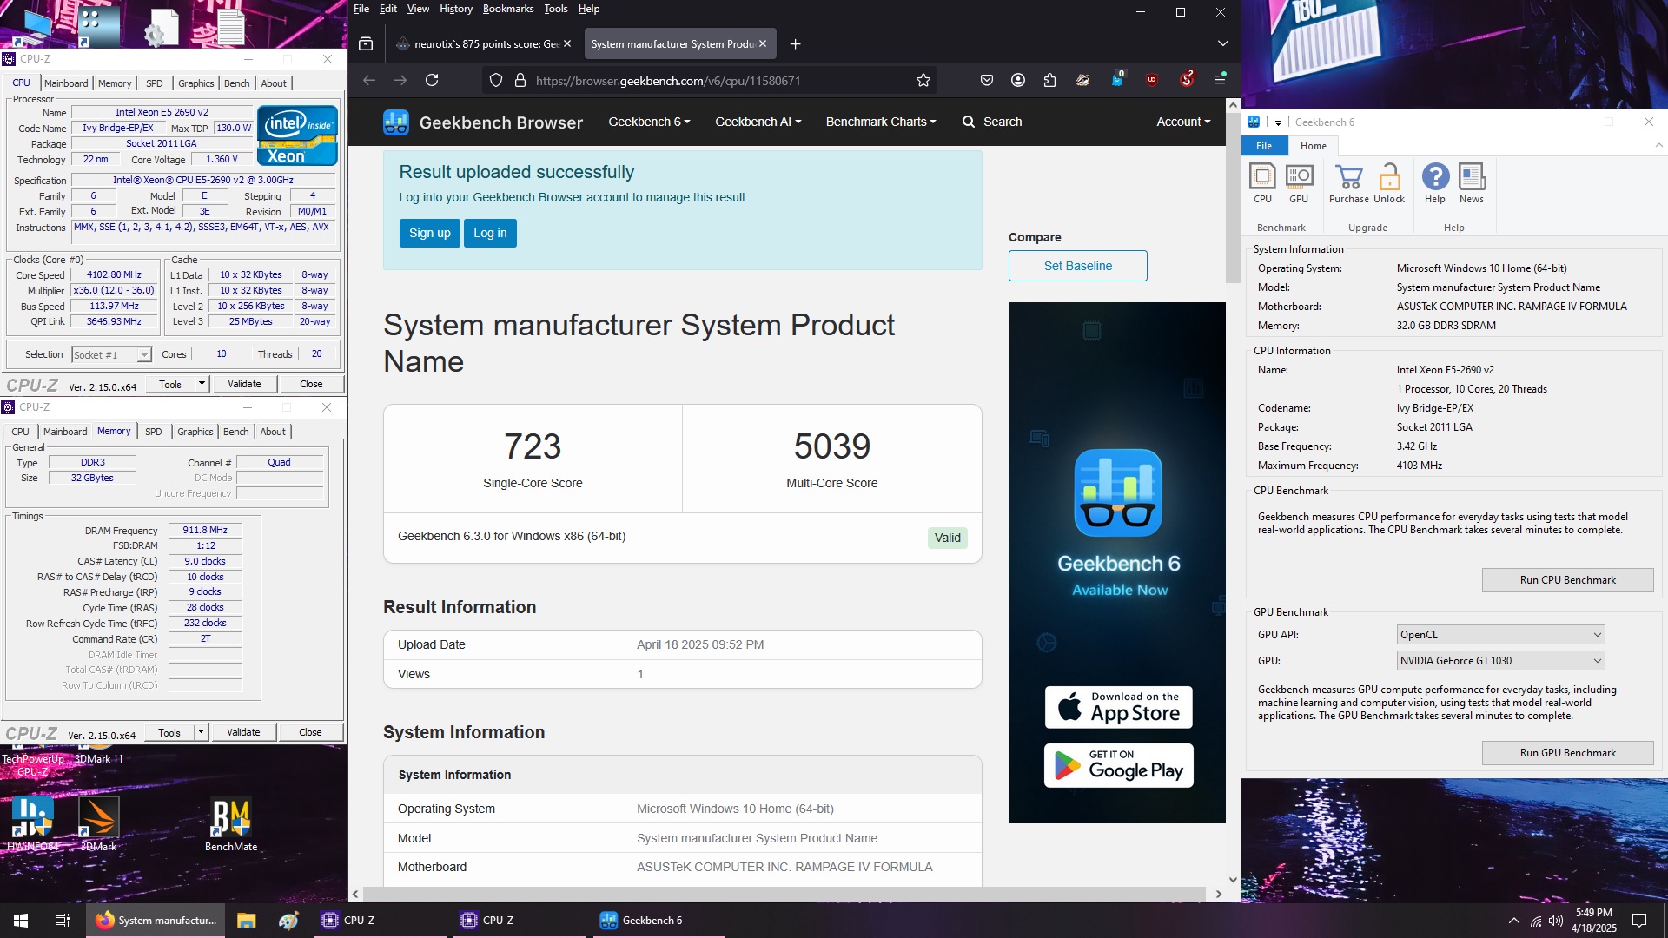
Task: Expand Tools arrow in upper CPU-Z window
Action: [x=202, y=384]
